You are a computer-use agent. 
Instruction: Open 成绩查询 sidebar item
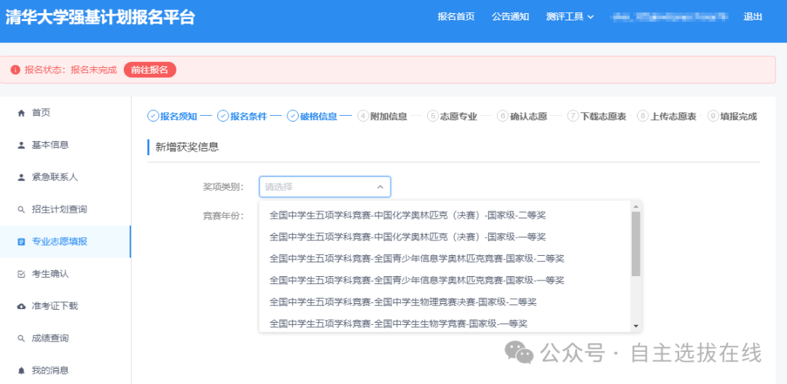click(x=66, y=338)
